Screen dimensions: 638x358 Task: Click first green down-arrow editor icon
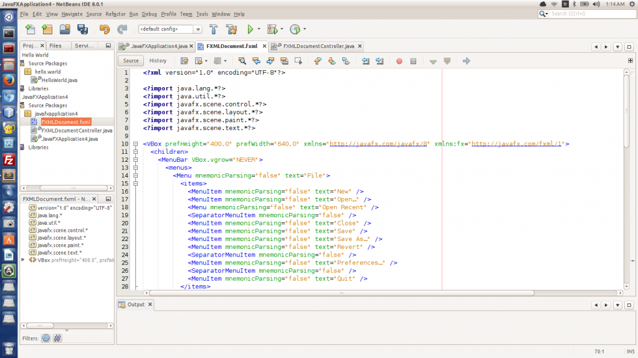pos(433,62)
